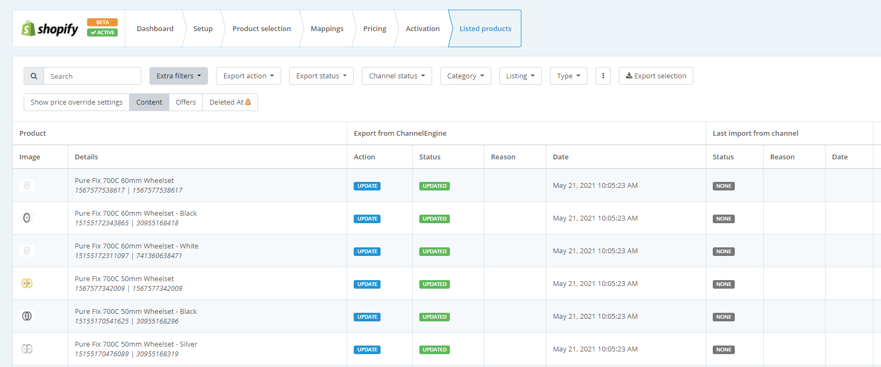
Task: Switch to the Pricing step
Action: pos(375,28)
